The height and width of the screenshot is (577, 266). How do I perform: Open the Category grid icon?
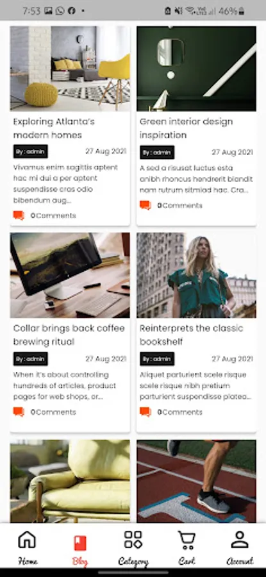133,539
